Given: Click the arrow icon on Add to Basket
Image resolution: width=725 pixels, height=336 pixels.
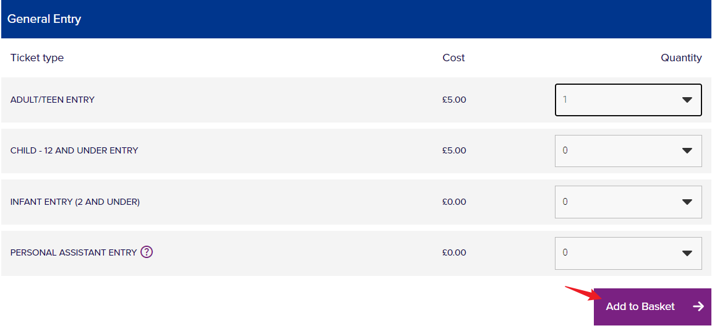Looking at the screenshot, I should [x=698, y=306].
